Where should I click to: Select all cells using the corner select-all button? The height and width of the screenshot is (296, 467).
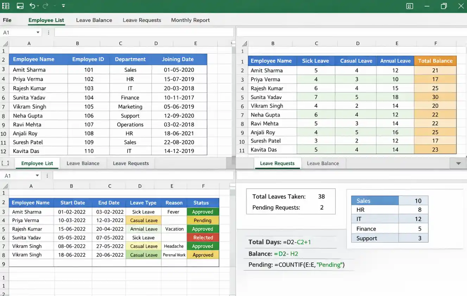pos(5,43)
